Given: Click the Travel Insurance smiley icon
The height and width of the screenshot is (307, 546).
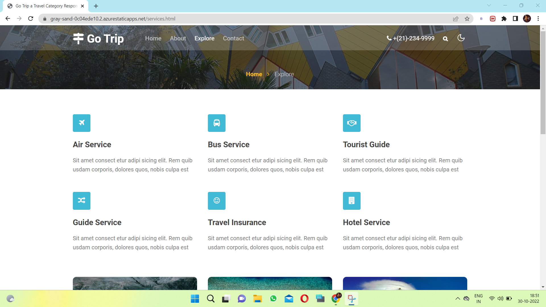Looking at the screenshot, I should [217, 201].
